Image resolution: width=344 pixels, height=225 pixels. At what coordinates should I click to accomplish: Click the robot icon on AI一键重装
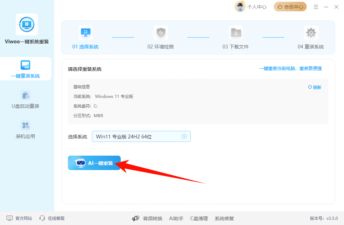[x=80, y=163]
